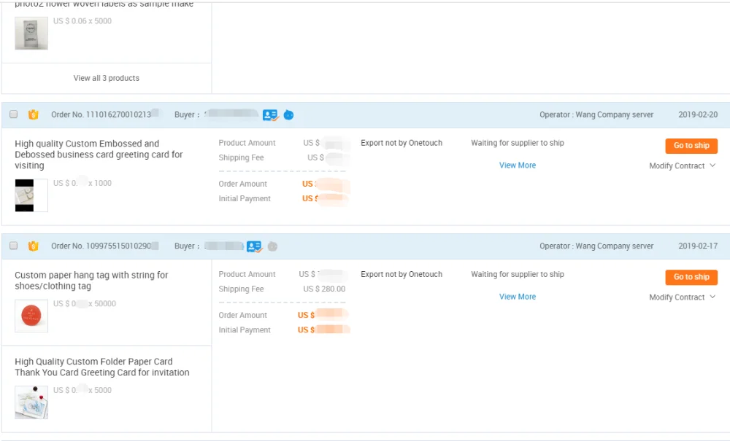Click View More on the hang tag order
This screenshot has height=441, width=730.
tap(517, 297)
